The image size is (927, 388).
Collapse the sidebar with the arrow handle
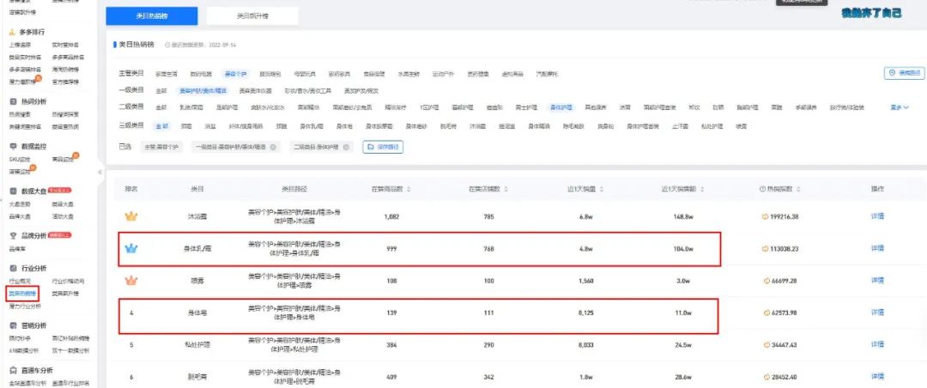click(x=100, y=173)
